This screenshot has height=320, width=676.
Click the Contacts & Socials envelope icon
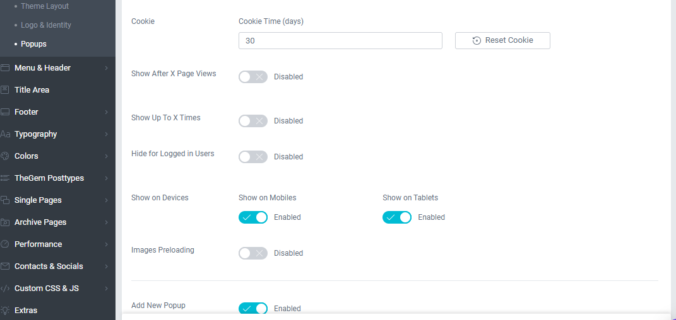pos(5,266)
